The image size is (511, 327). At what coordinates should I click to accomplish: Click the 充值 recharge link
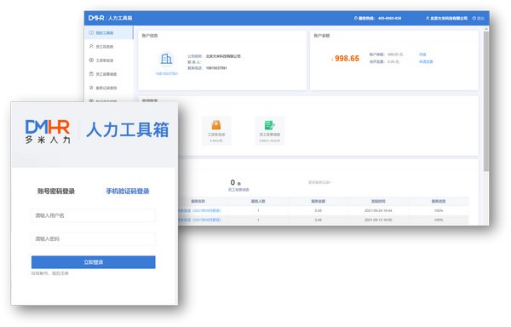tap(422, 54)
